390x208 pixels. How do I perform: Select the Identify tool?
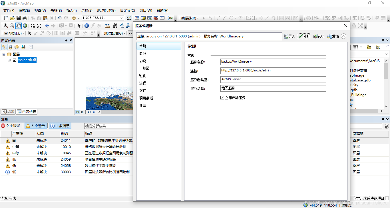point(87,26)
